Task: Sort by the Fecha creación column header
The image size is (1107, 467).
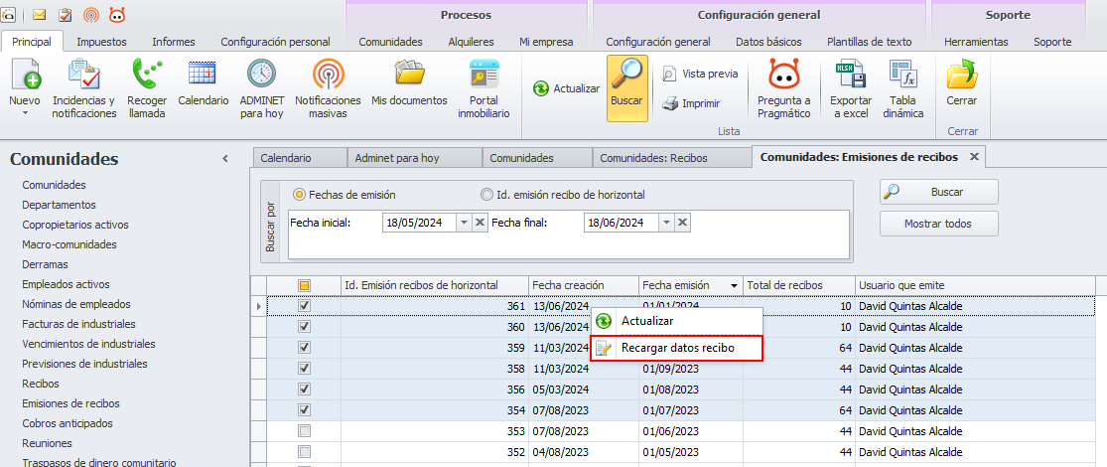Action: point(583,285)
